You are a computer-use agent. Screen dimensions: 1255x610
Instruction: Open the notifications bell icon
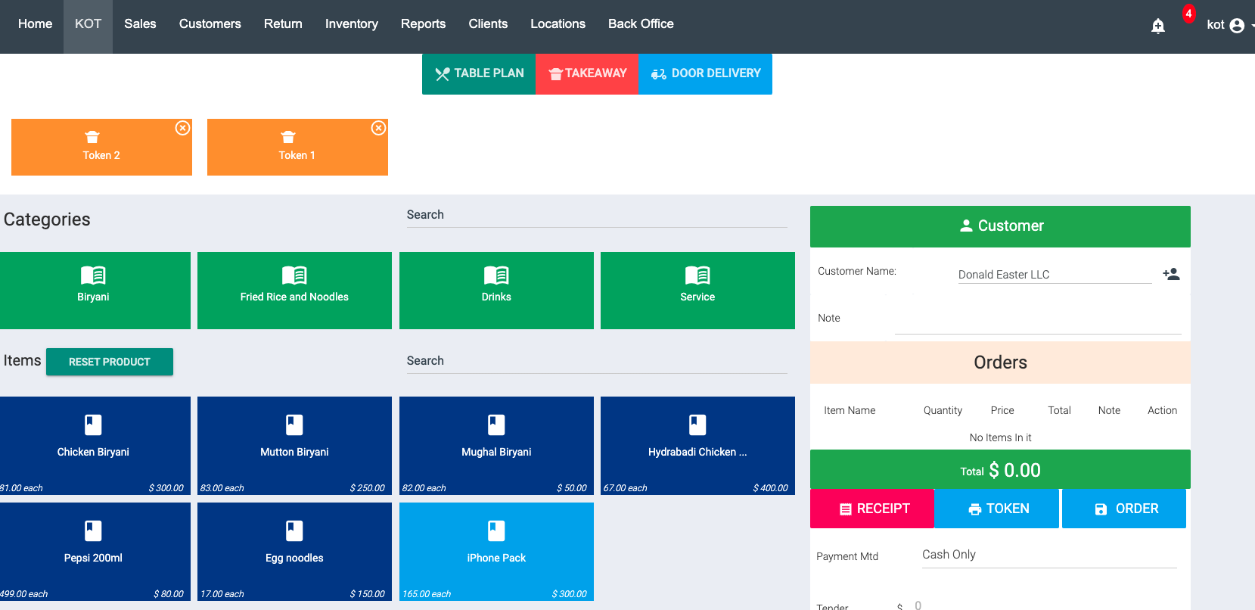pyautogui.click(x=1157, y=26)
